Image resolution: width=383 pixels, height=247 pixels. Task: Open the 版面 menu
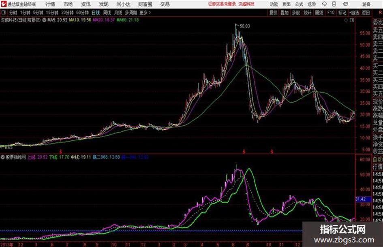click(x=286, y=4)
